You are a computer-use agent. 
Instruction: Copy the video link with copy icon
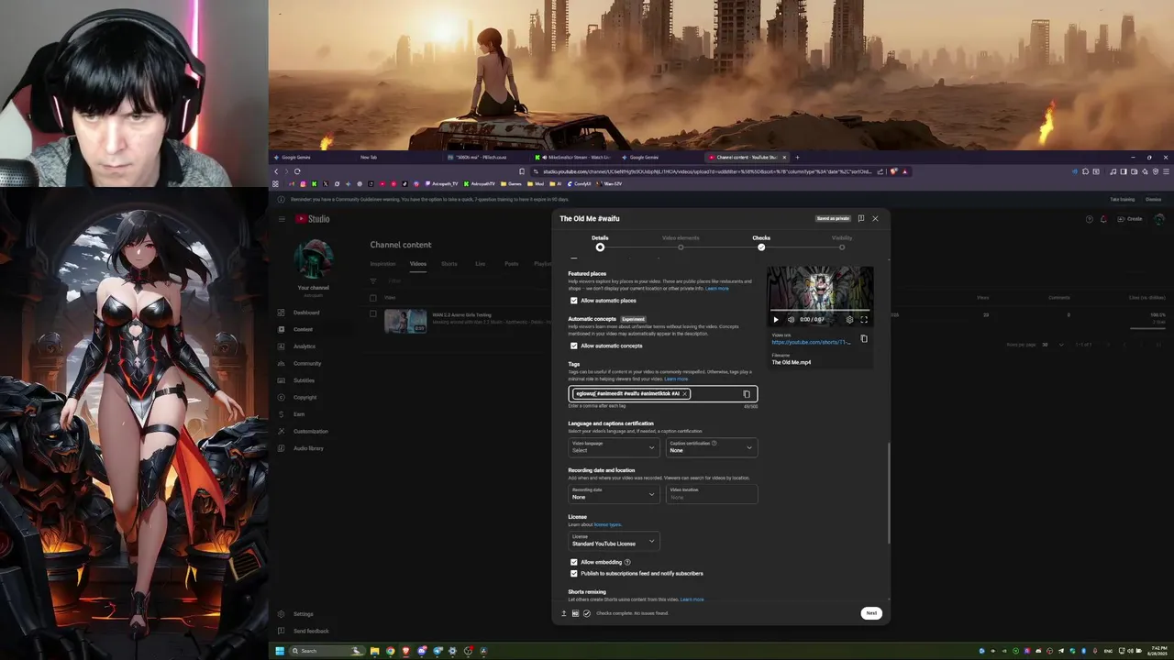point(863,338)
